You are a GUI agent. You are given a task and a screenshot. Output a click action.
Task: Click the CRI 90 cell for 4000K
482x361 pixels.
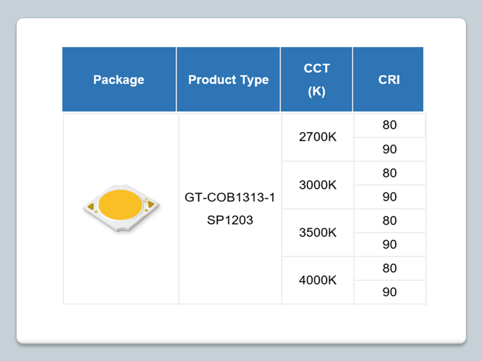[390, 292]
